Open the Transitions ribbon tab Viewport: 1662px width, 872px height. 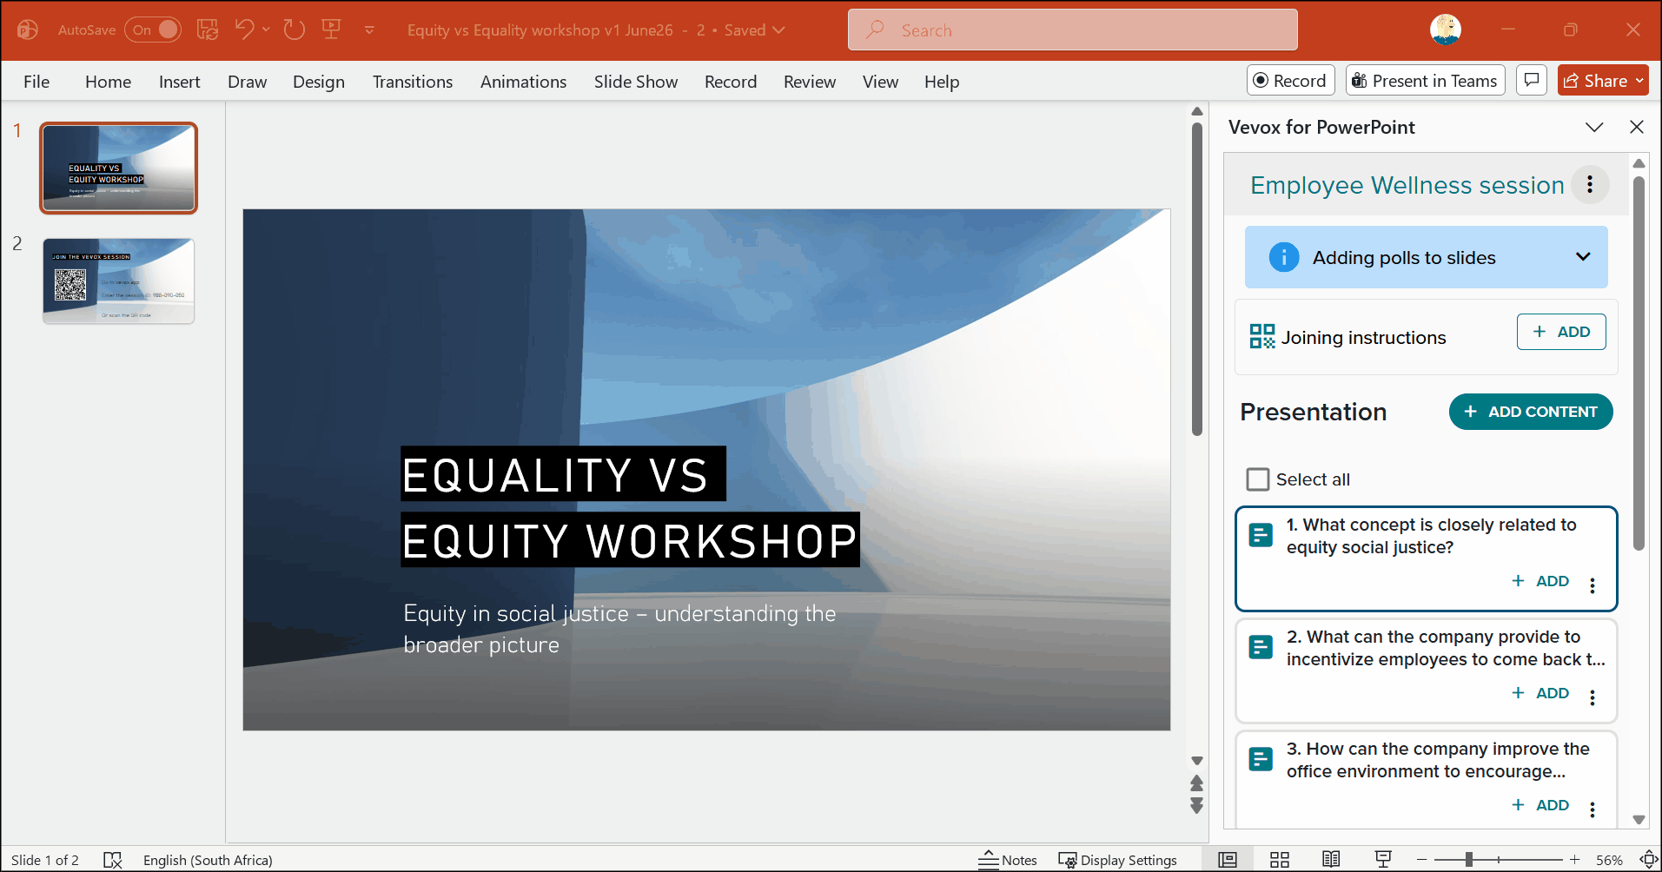point(413,82)
